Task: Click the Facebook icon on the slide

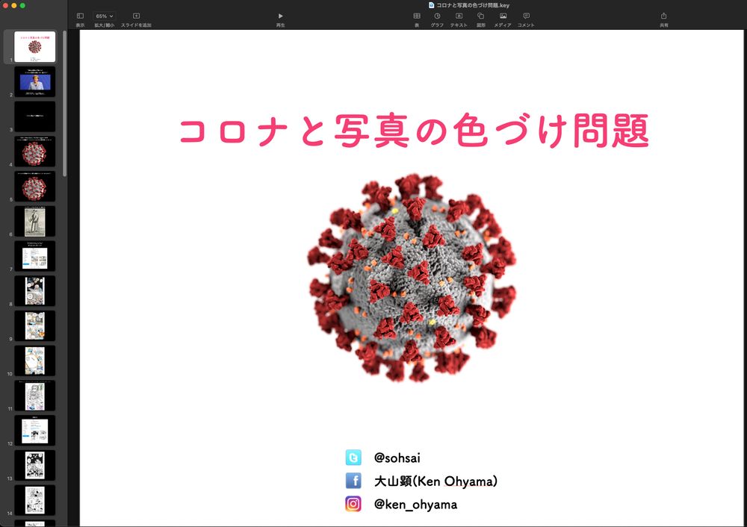Action: pyautogui.click(x=353, y=481)
